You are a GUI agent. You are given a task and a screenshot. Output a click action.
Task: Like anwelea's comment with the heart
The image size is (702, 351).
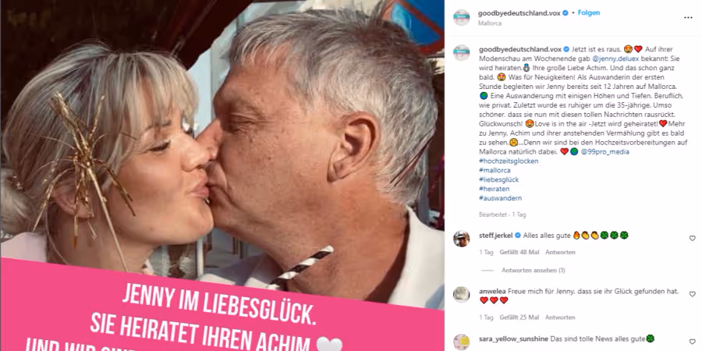pos(692,294)
